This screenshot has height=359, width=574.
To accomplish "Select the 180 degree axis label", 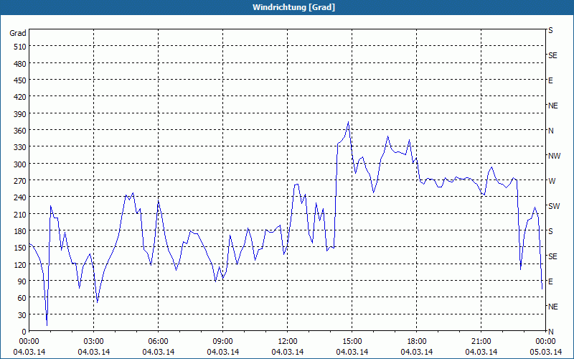I will 20,230.
